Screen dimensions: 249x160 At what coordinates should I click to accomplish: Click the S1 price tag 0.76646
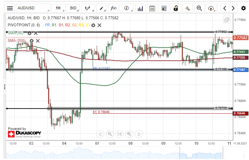pos(241,113)
